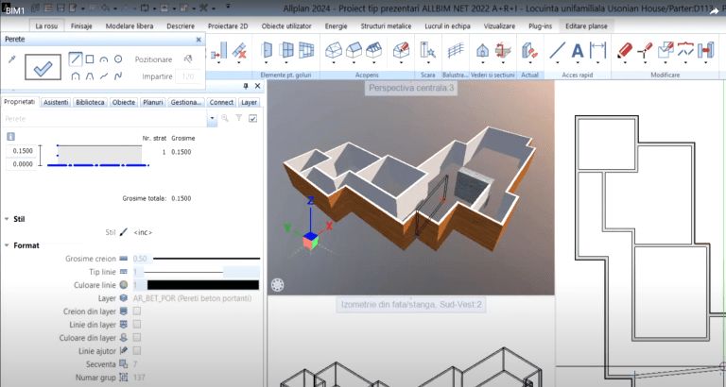Screen dimensions: 726x387
Task: Select the straight wall drawing icon
Action: tap(75, 59)
